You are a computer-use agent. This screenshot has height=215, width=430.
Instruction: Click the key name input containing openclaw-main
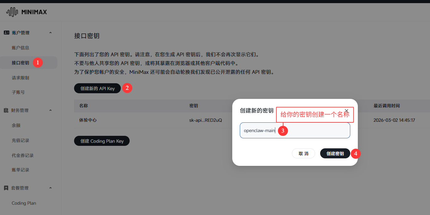click(295, 130)
